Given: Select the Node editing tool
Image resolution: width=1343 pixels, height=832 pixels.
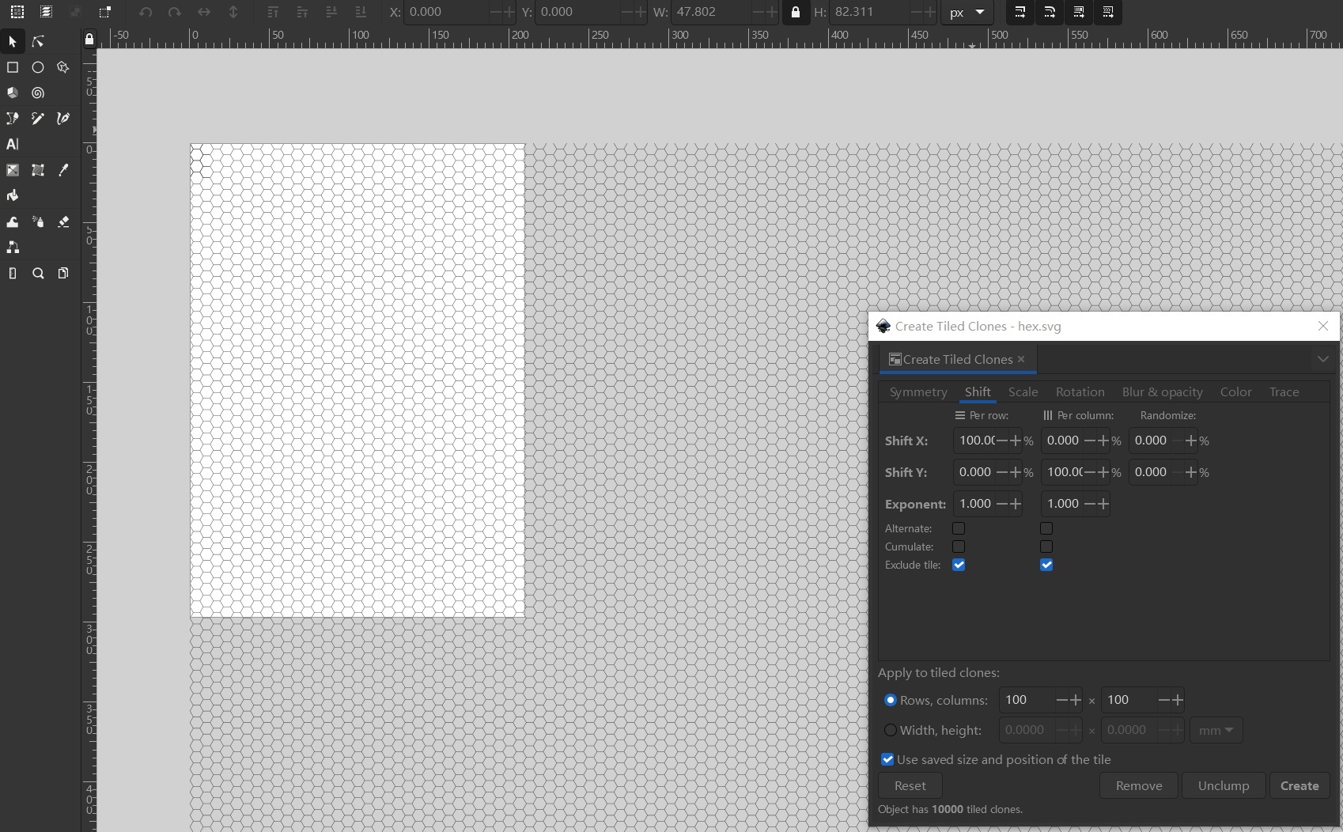Looking at the screenshot, I should (38, 41).
